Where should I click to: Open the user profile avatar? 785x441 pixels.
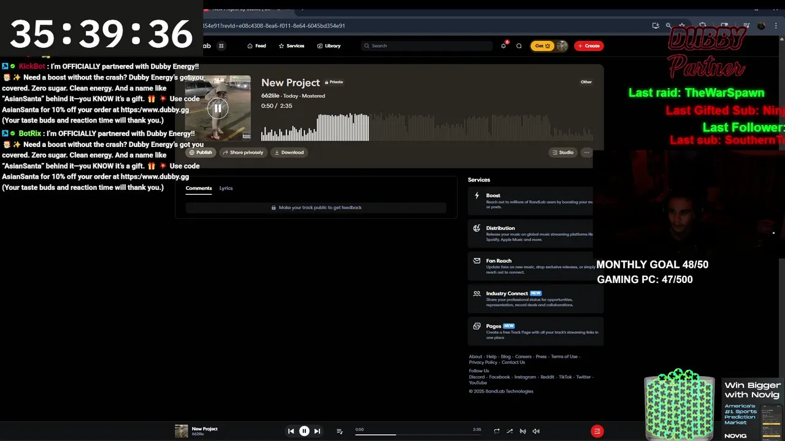tap(562, 46)
